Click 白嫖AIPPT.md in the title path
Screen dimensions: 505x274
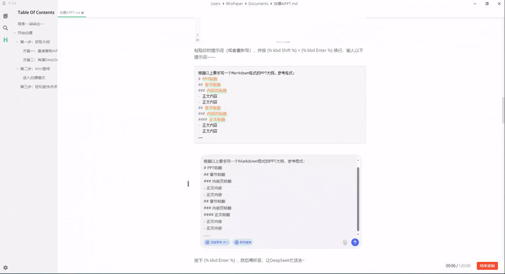click(x=286, y=4)
